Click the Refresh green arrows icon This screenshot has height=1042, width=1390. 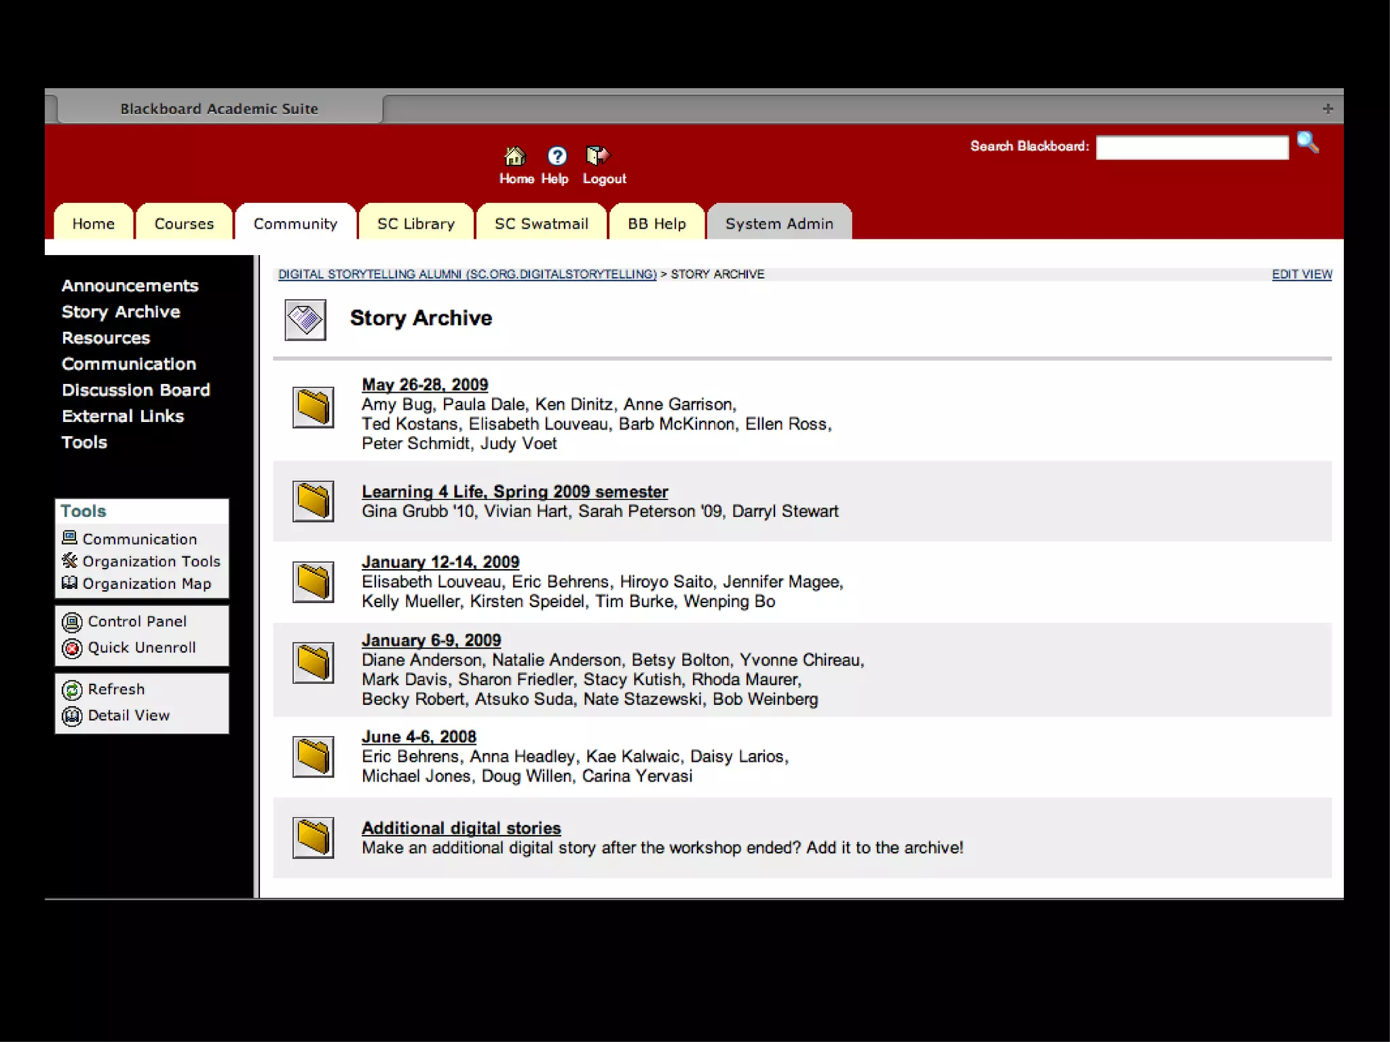(x=72, y=690)
